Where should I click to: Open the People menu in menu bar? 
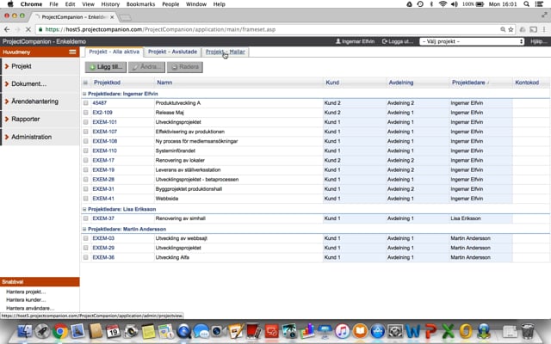(x=170, y=4)
